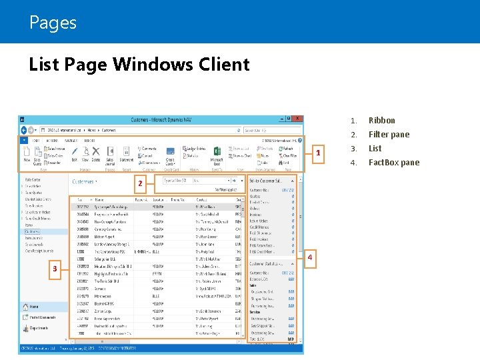Open the Sales Quote ribbon icon
Screen dimensions: 480x360
point(37,155)
